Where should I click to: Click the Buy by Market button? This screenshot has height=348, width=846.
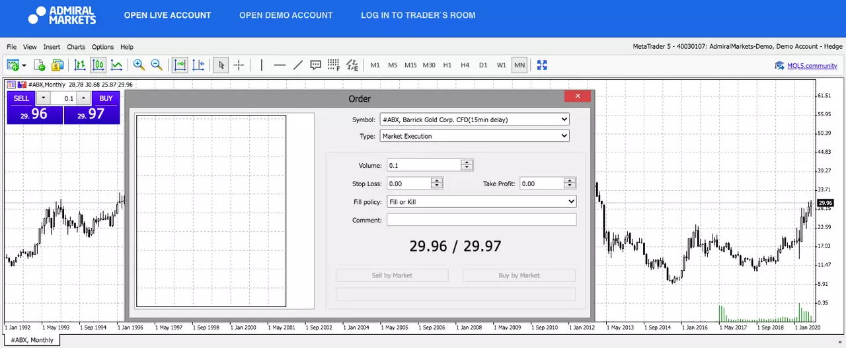(519, 275)
